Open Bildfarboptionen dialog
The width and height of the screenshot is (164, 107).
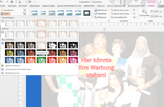(39, 73)
